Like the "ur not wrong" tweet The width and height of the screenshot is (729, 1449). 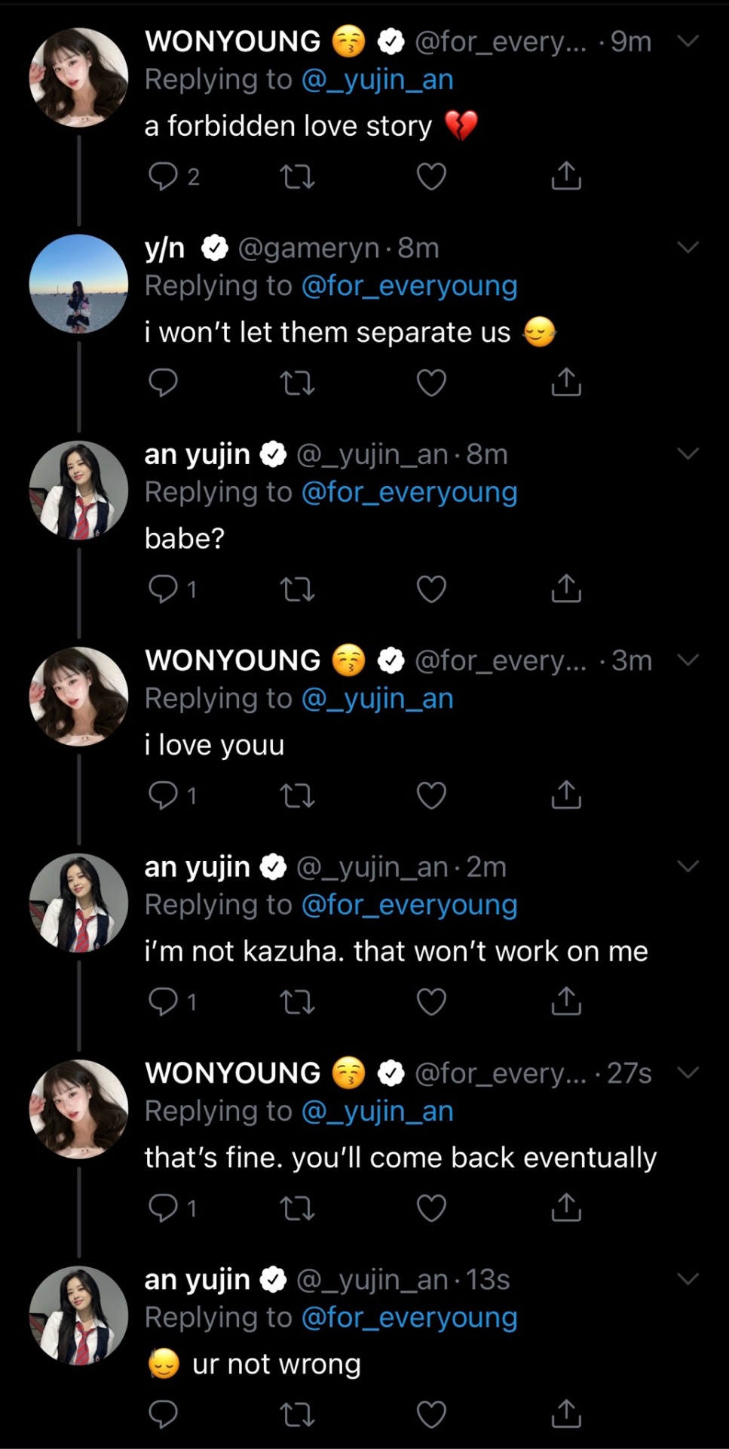(431, 1414)
